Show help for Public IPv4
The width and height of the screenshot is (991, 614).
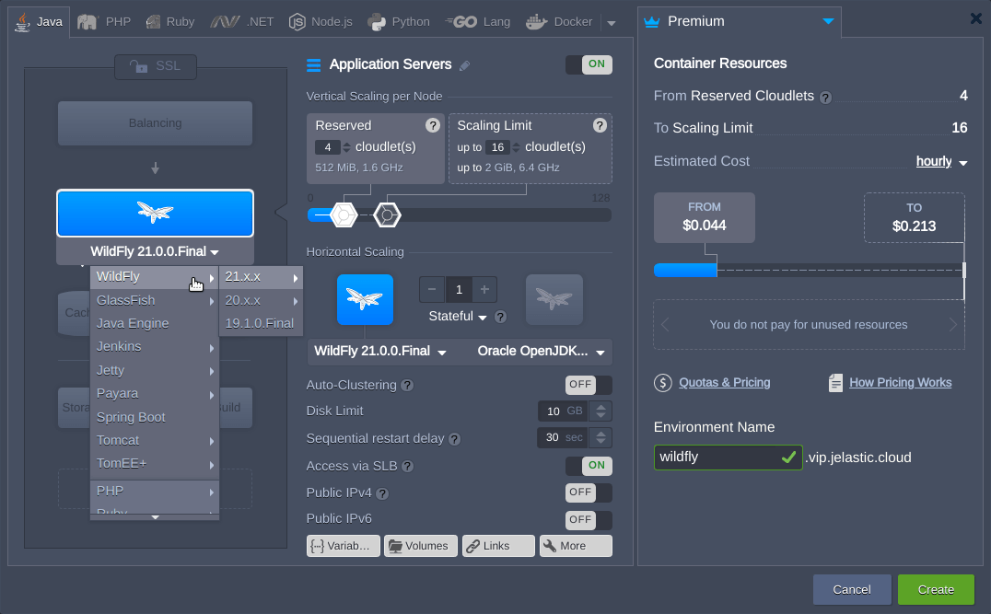[382, 493]
